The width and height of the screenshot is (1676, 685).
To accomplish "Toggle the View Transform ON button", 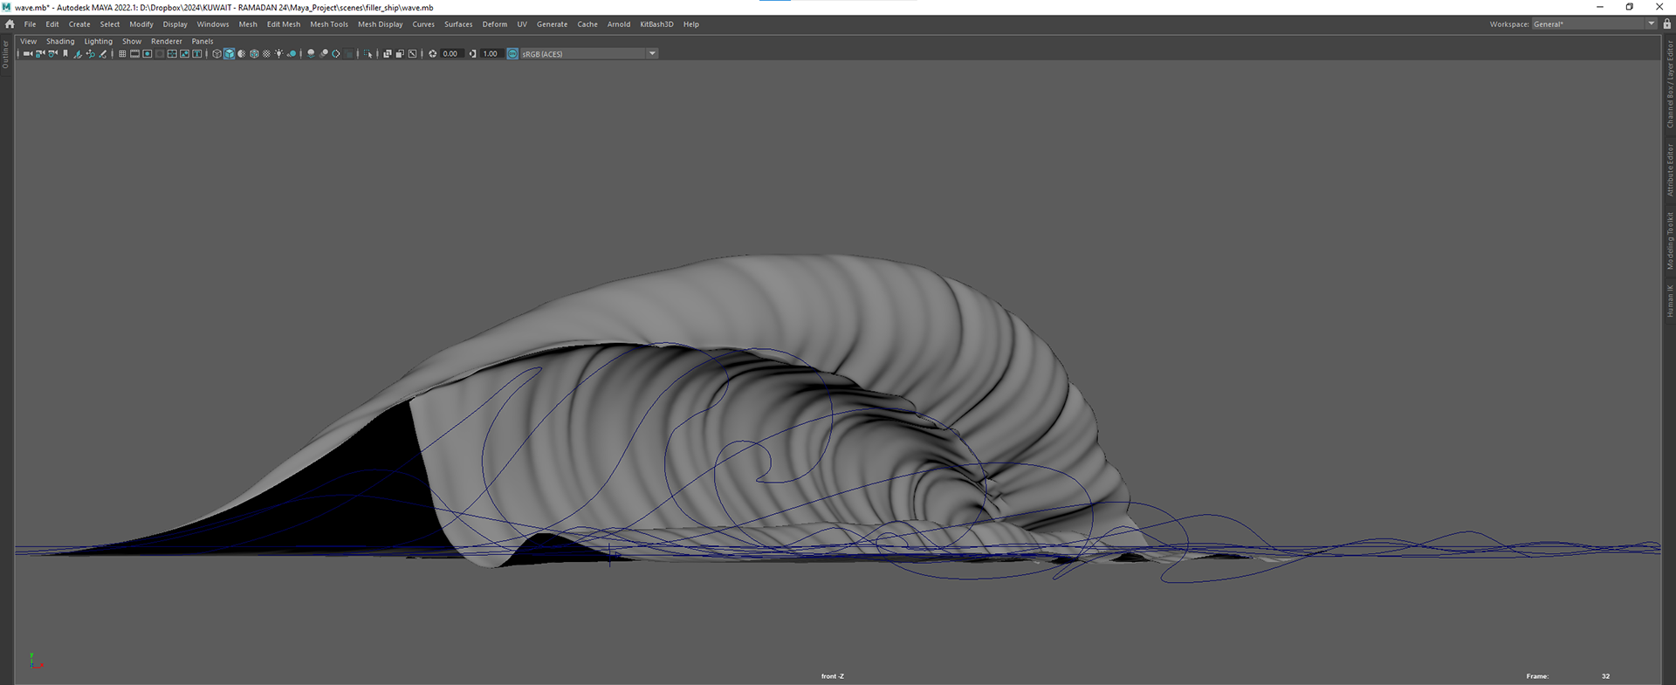I will (x=512, y=54).
